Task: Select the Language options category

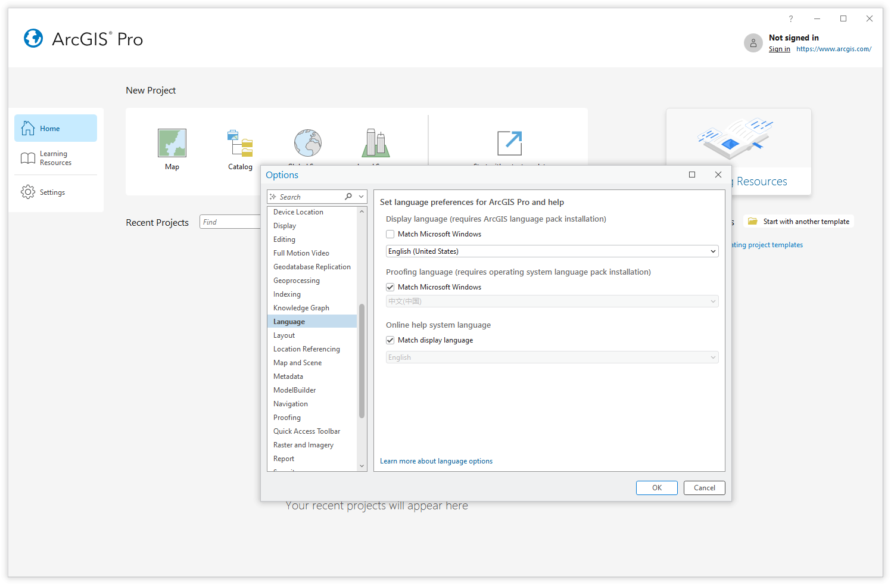Action: coord(312,322)
